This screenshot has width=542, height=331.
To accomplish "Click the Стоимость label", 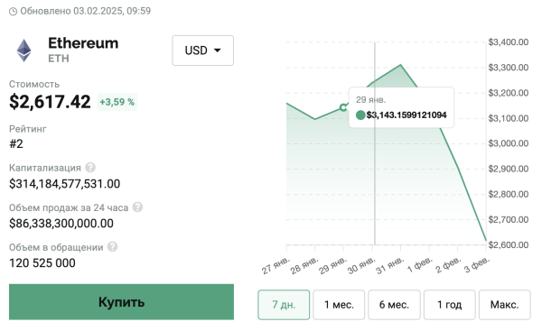I will pyautogui.click(x=34, y=84).
